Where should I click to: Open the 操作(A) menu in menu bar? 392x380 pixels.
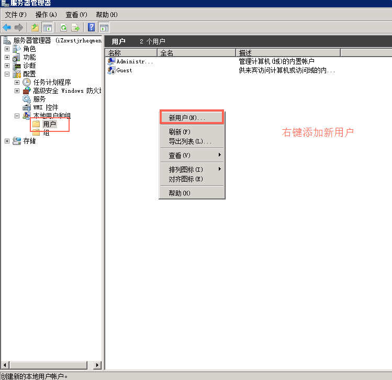click(x=46, y=15)
